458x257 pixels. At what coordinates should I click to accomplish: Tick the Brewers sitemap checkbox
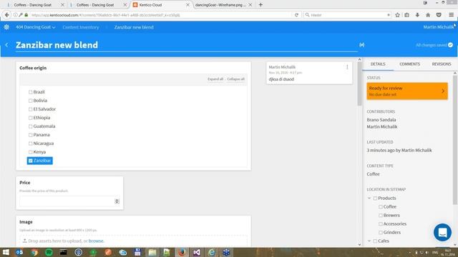pos(380,216)
